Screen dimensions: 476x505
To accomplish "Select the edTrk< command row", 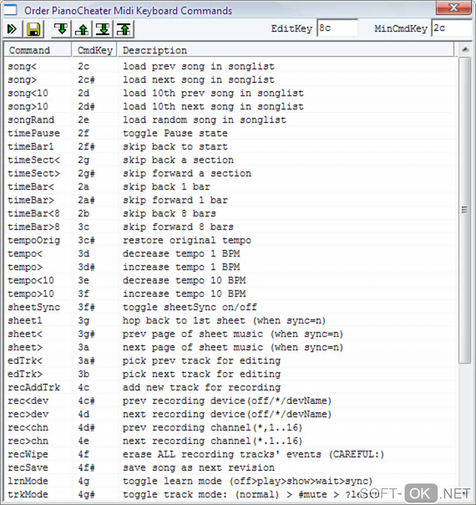I will 231,361.
